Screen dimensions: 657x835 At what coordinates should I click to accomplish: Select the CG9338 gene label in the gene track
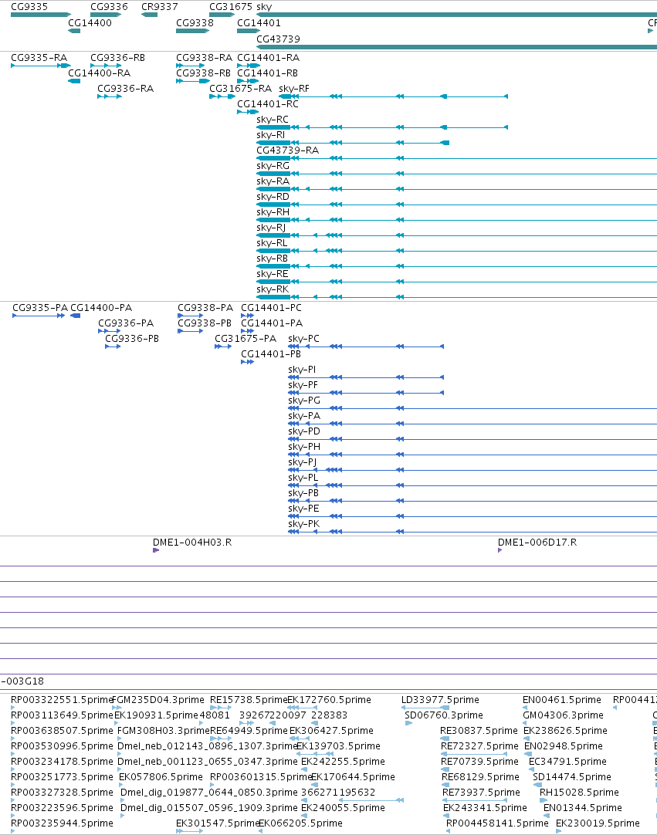(195, 23)
